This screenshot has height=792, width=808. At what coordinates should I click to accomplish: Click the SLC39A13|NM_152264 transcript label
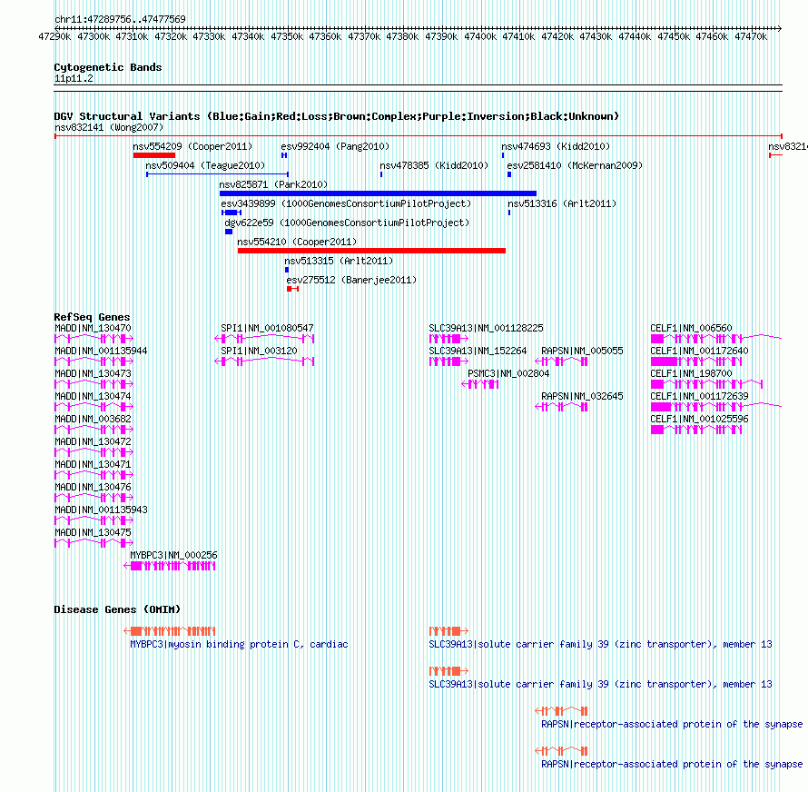tap(478, 351)
